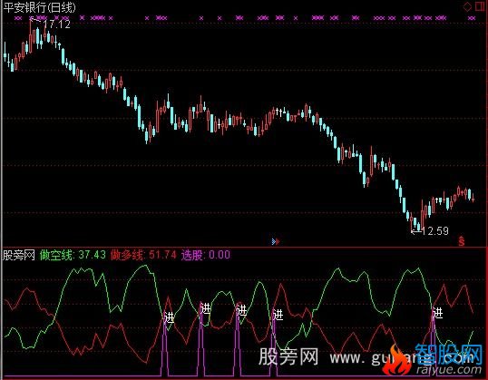
Task: Open the 股旁网 indicator name label
Action: [x=19, y=255]
